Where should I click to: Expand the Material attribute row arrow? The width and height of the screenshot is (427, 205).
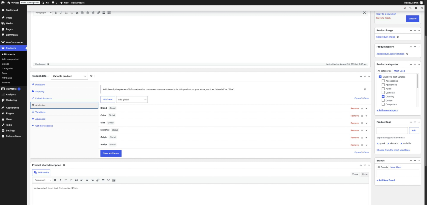[x=366, y=130]
